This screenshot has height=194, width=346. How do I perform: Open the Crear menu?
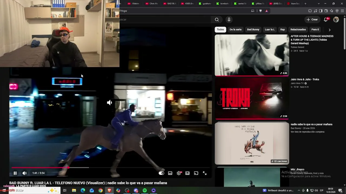(312, 19)
